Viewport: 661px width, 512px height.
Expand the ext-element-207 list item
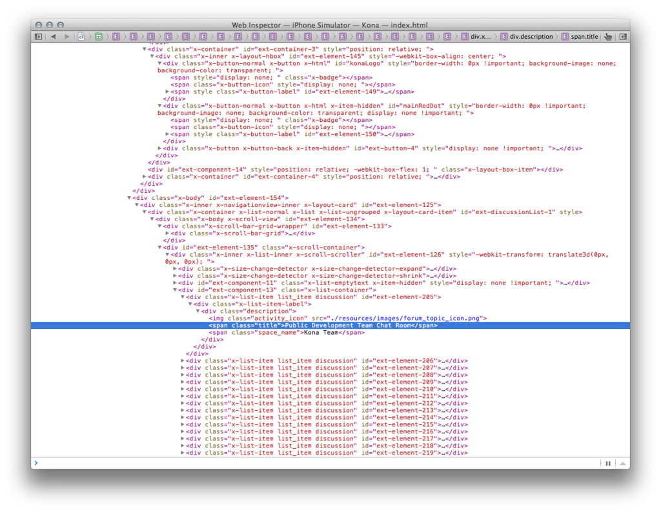pos(182,368)
